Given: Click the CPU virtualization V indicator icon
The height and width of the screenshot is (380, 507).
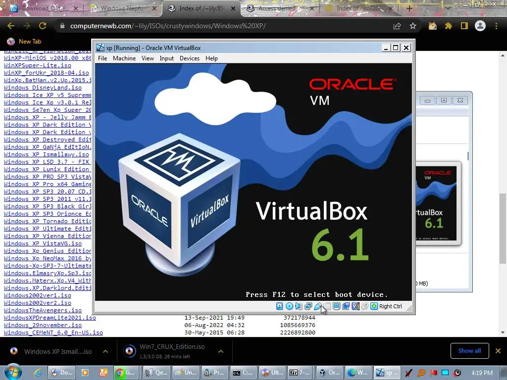Looking at the screenshot, I should (355, 306).
